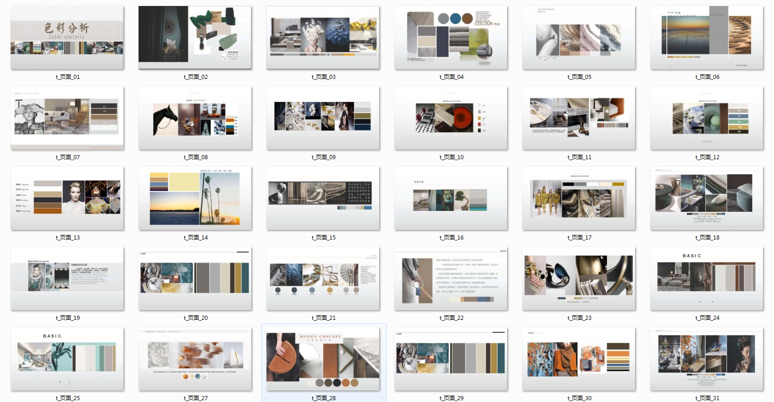Select the t_页面_06 sunset landscape thumbnail
The image size is (774, 402).
point(707,38)
